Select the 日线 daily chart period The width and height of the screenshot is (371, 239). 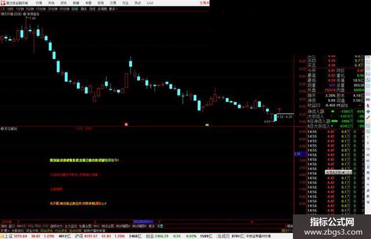75,9
